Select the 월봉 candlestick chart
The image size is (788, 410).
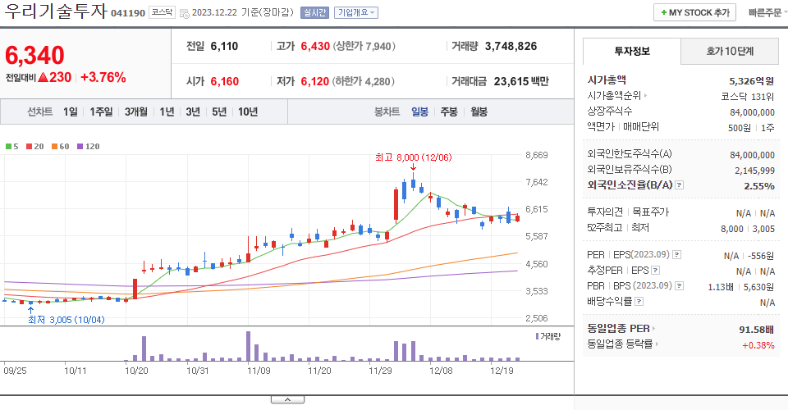tap(479, 112)
